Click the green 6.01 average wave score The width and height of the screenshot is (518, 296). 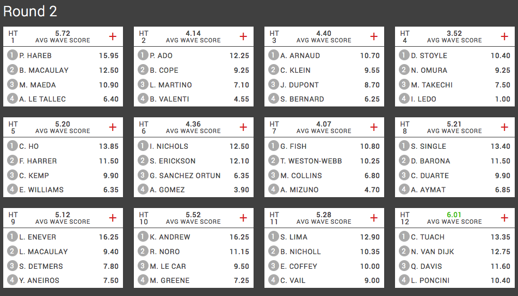click(454, 215)
